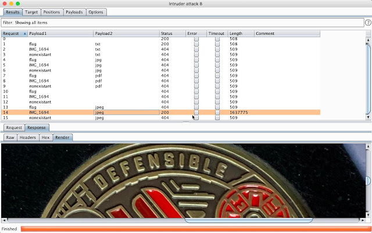
Task: Sort by Length column header
Action: (x=241, y=34)
